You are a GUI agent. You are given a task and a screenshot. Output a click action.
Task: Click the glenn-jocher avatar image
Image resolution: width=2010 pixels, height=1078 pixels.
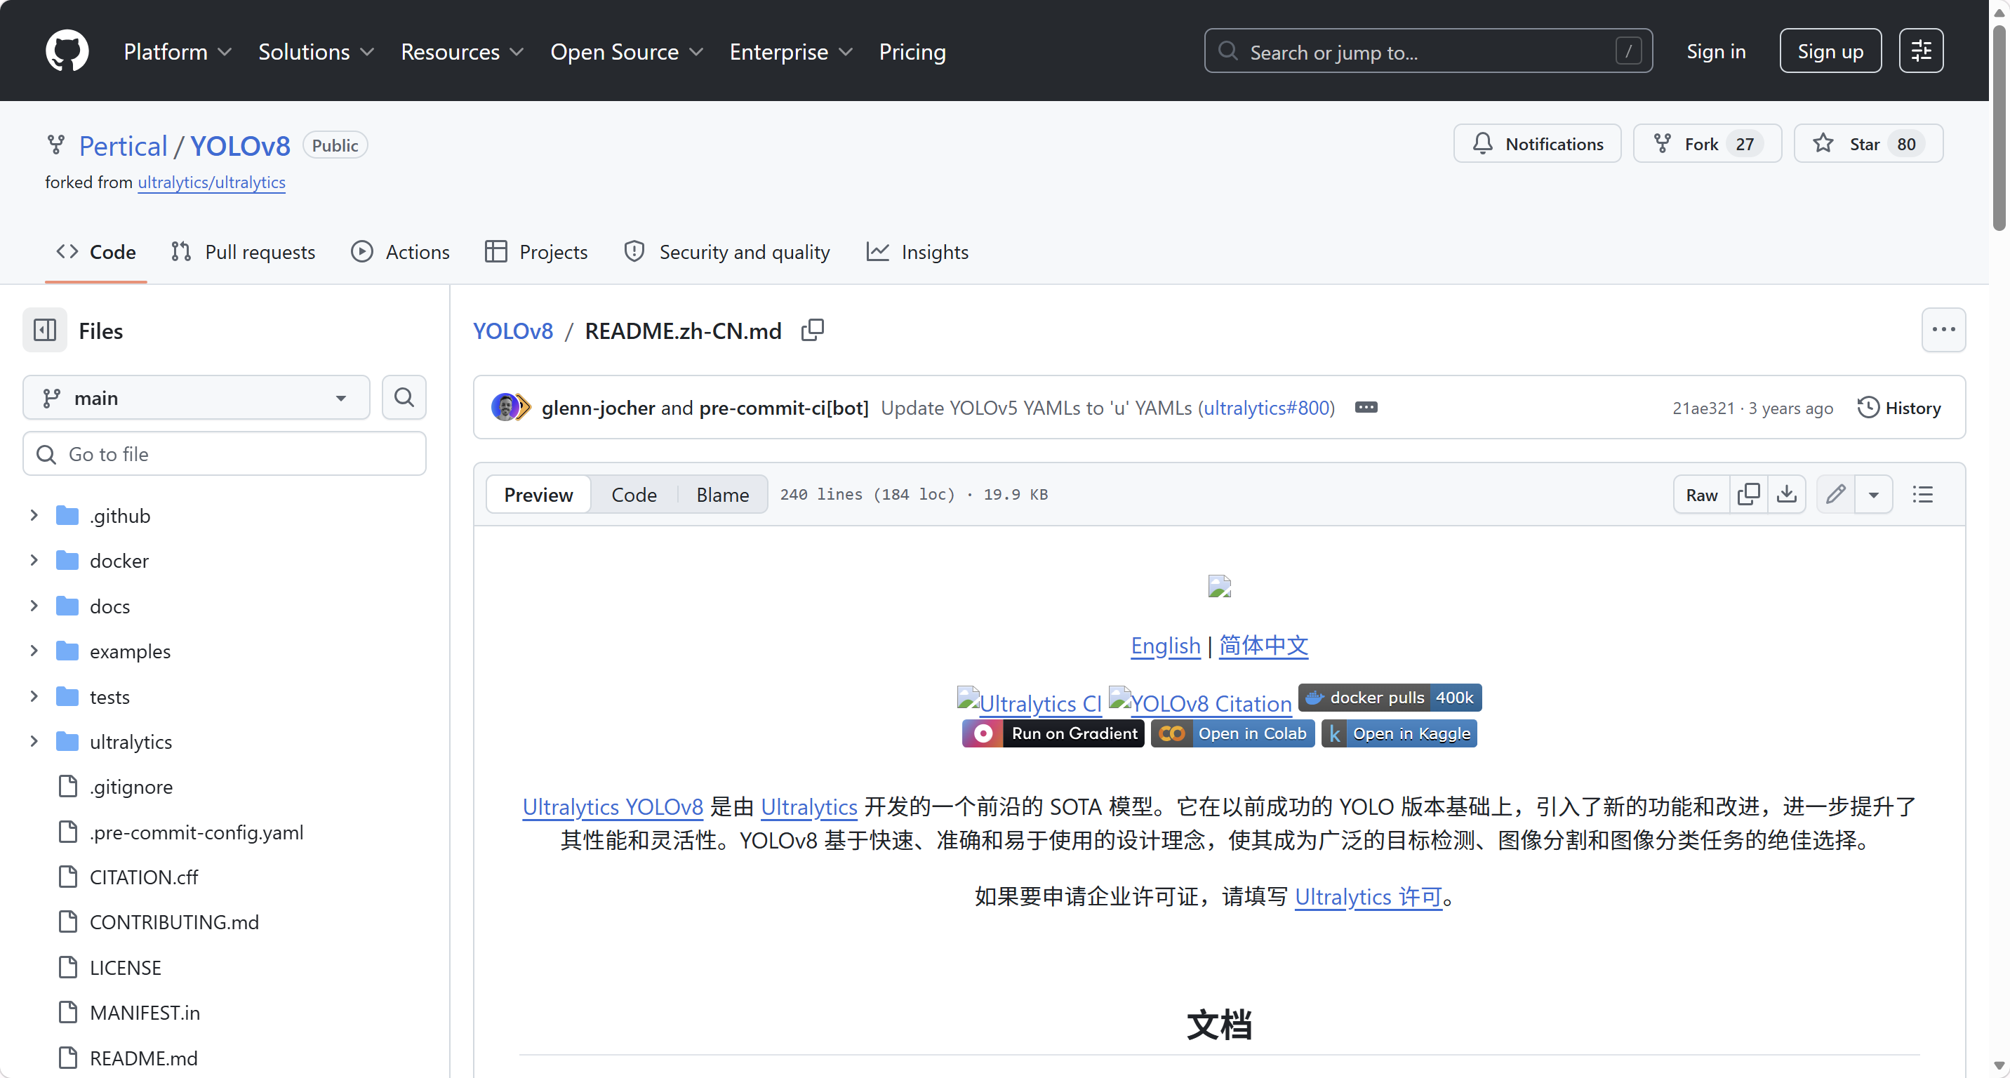pyautogui.click(x=504, y=407)
